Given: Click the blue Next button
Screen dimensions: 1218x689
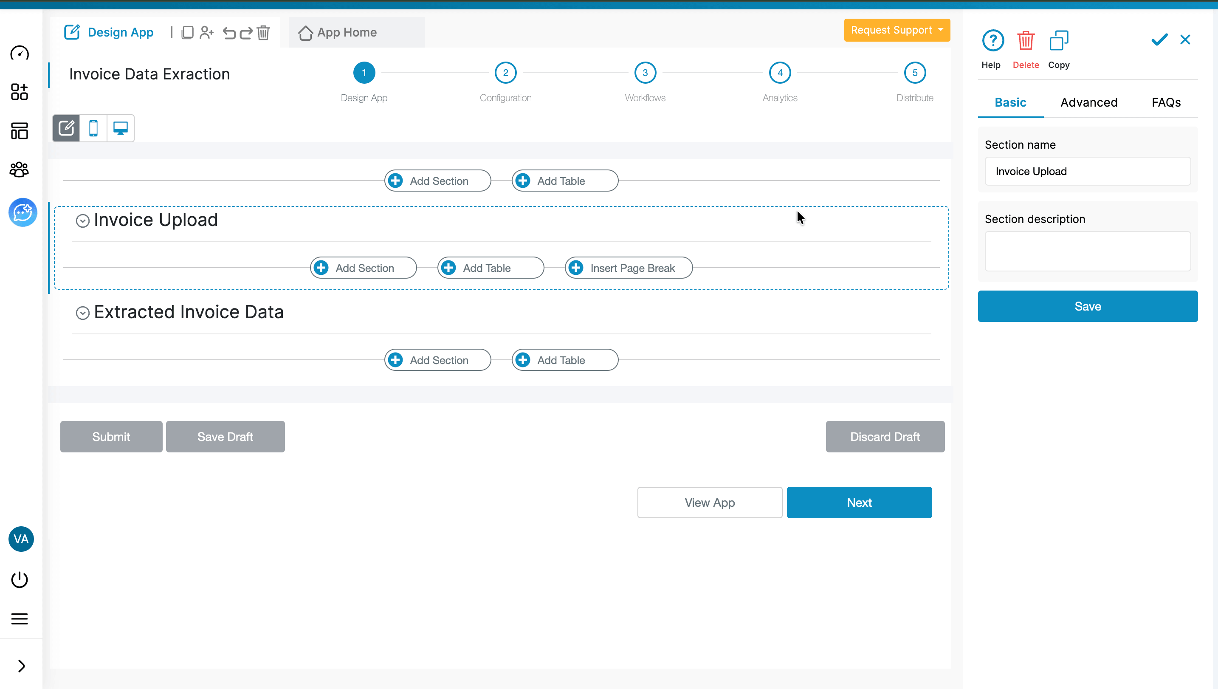Looking at the screenshot, I should (x=859, y=503).
